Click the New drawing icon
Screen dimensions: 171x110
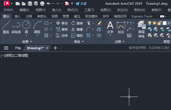tap(17, 4)
